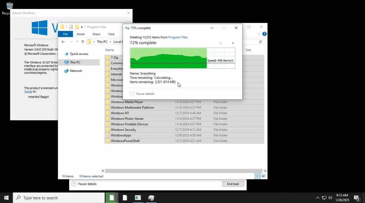Click the 7-Zip folder icon

click(x=108, y=58)
